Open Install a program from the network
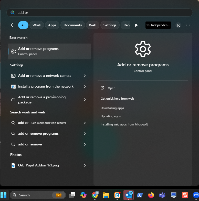Image resolution: width=199 pixels, height=201 pixels. point(49,87)
